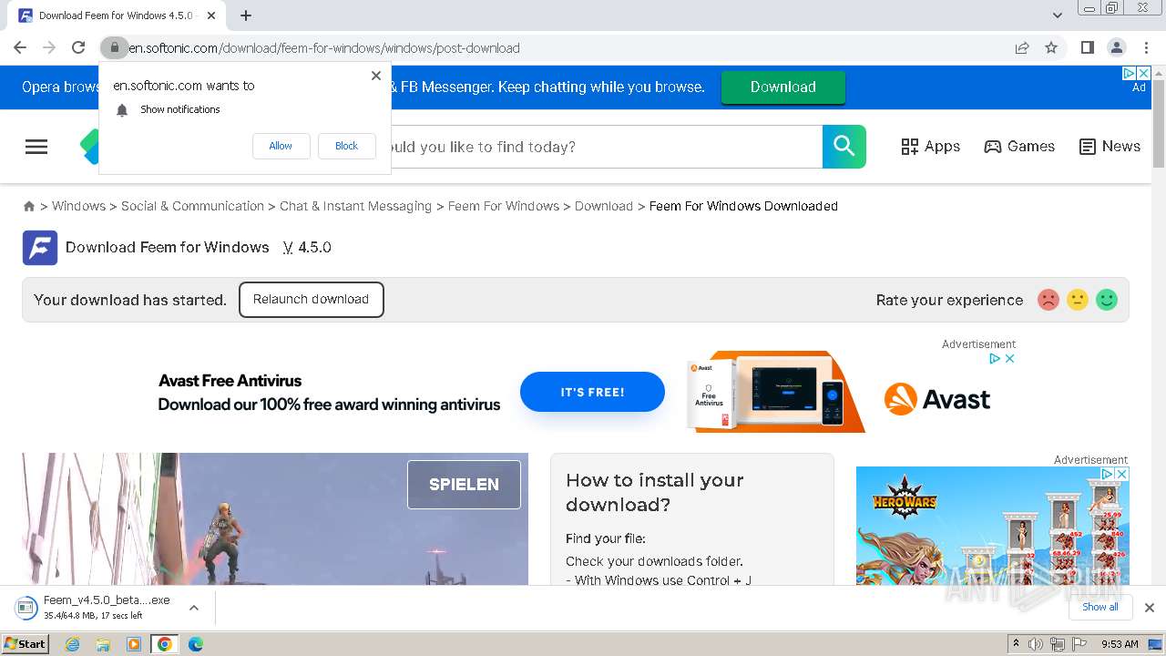
Task: Reload the current page
Action: click(x=78, y=47)
